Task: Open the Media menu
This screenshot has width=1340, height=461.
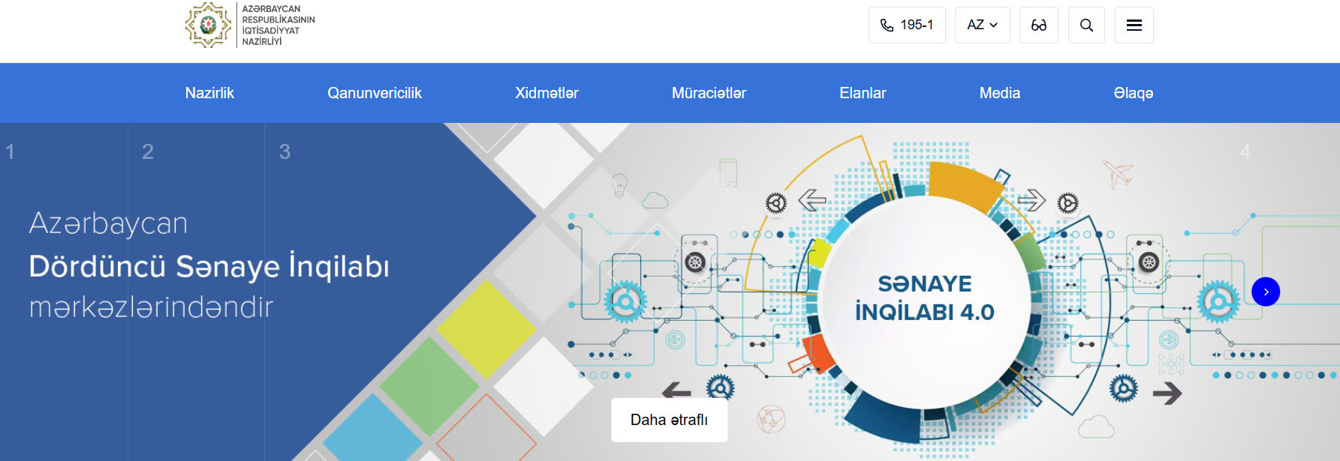Action: coord(999,93)
